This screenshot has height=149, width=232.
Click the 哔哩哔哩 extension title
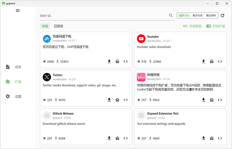tap(153, 75)
